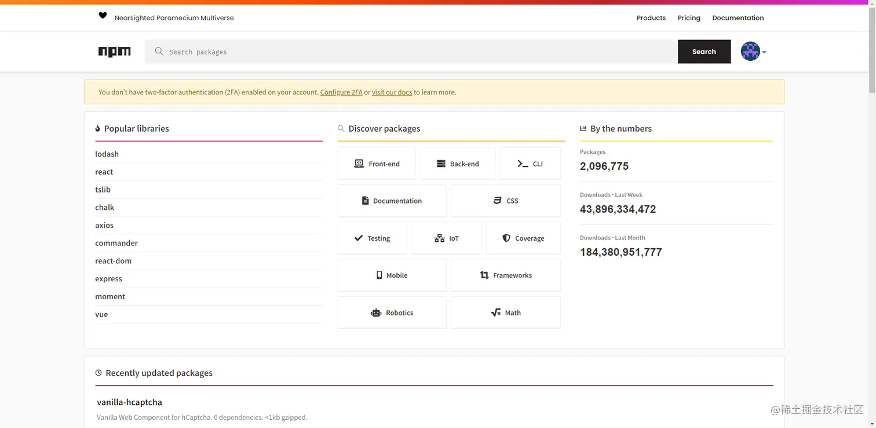876x428 pixels.
Task: Select the Testing category tile
Action: click(373, 238)
